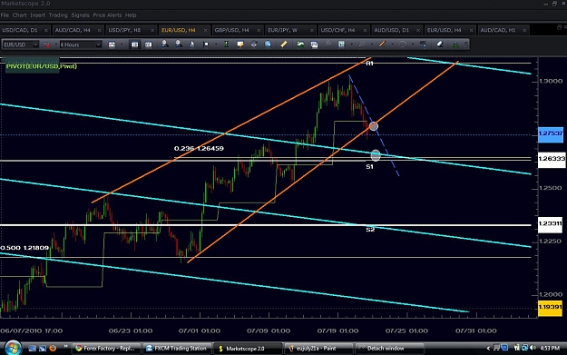Click the blue globe toolbar icon

click(268, 44)
